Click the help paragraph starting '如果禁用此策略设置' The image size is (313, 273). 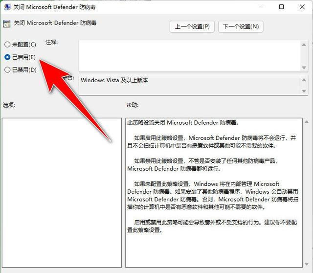(x=202, y=164)
